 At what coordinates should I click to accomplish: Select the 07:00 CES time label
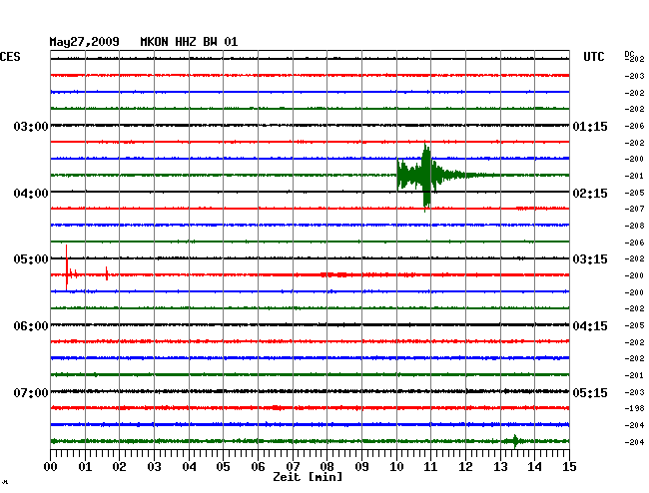[31, 392]
